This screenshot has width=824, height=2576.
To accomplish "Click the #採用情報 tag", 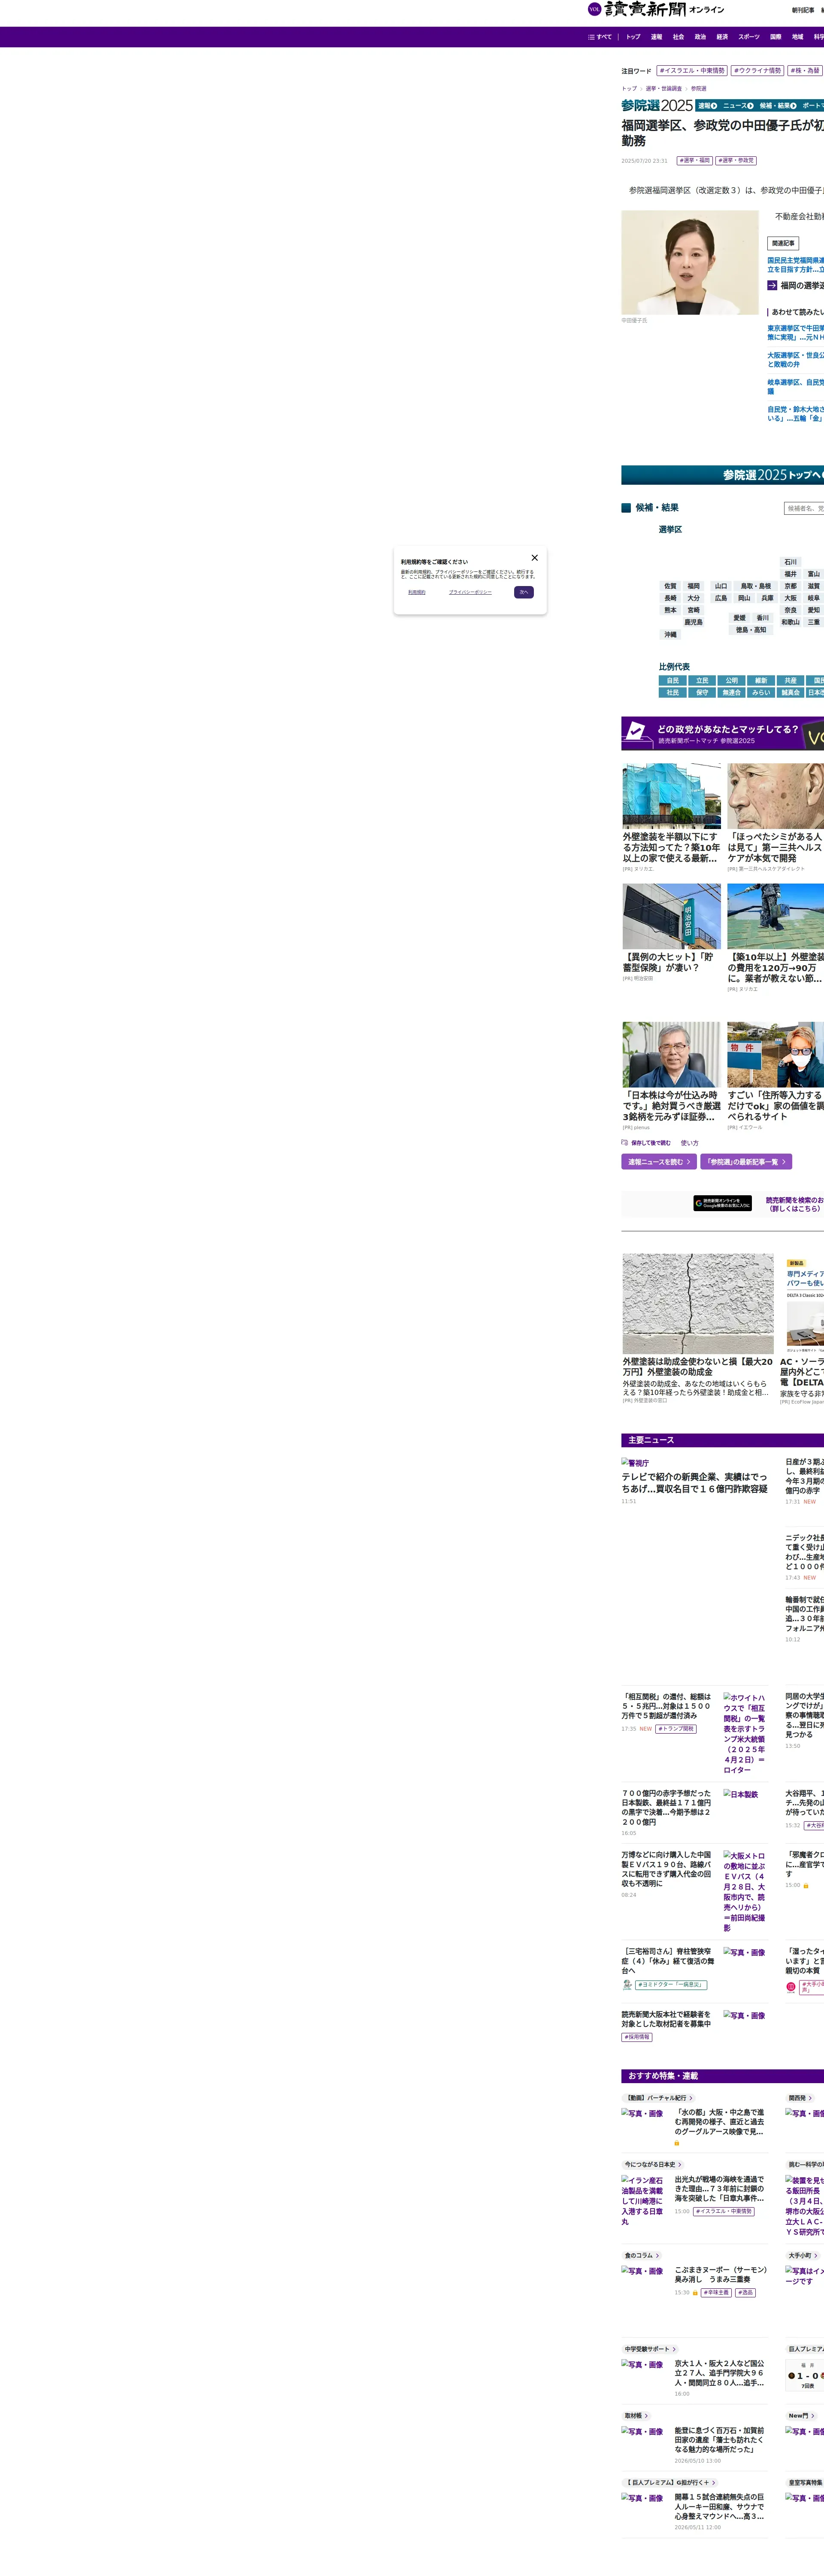I will click(637, 2037).
